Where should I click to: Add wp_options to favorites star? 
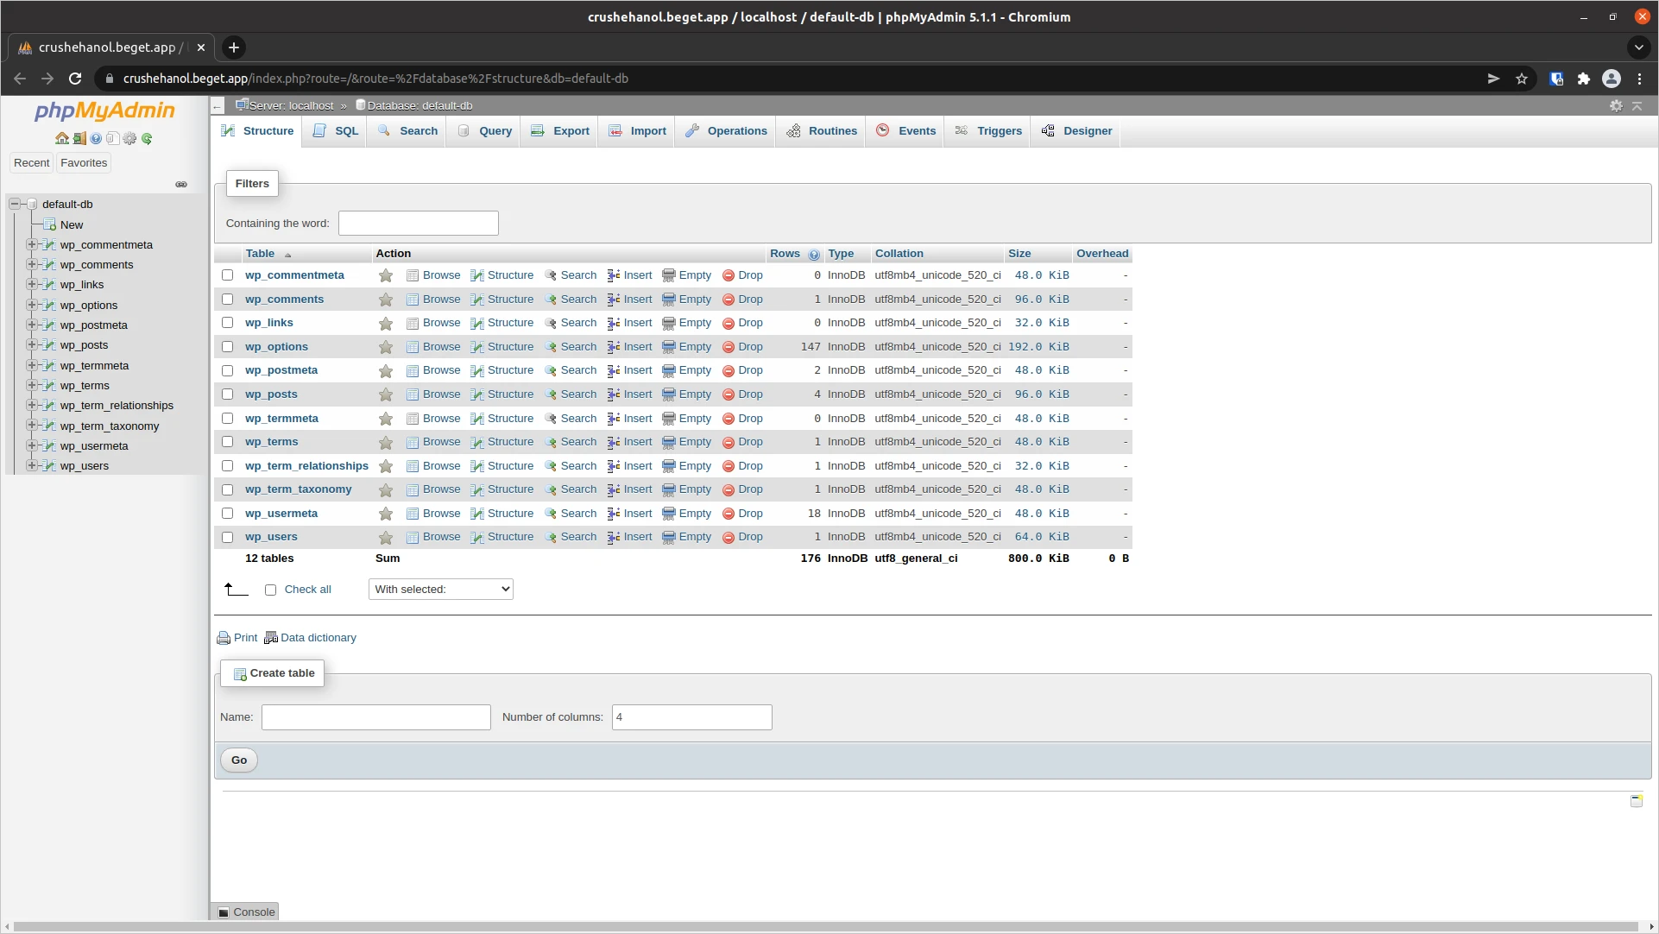pyautogui.click(x=386, y=347)
